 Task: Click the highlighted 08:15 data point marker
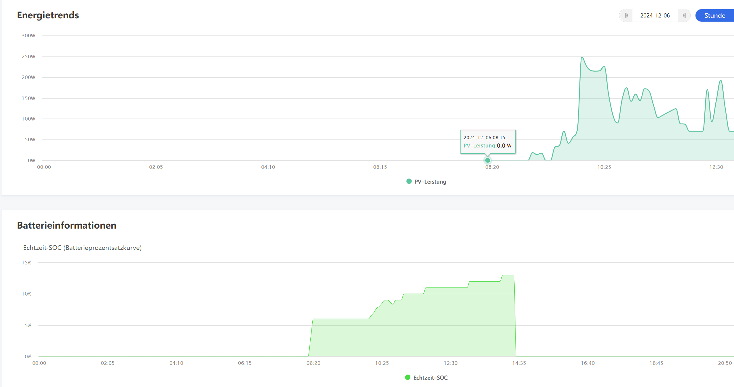point(488,160)
